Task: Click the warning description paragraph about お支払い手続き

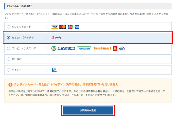Action: (87, 93)
